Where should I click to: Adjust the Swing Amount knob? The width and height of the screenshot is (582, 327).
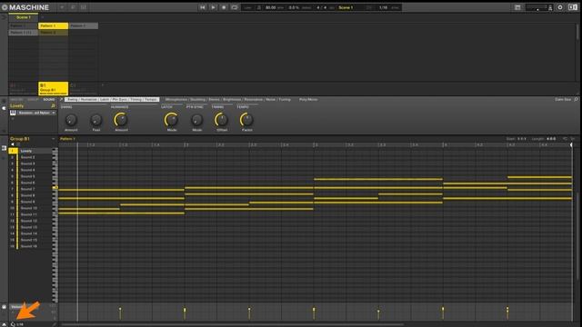(x=71, y=120)
